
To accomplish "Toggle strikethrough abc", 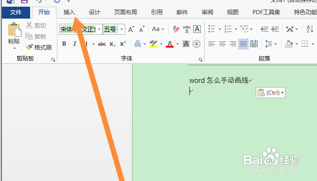I will point(102,44).
